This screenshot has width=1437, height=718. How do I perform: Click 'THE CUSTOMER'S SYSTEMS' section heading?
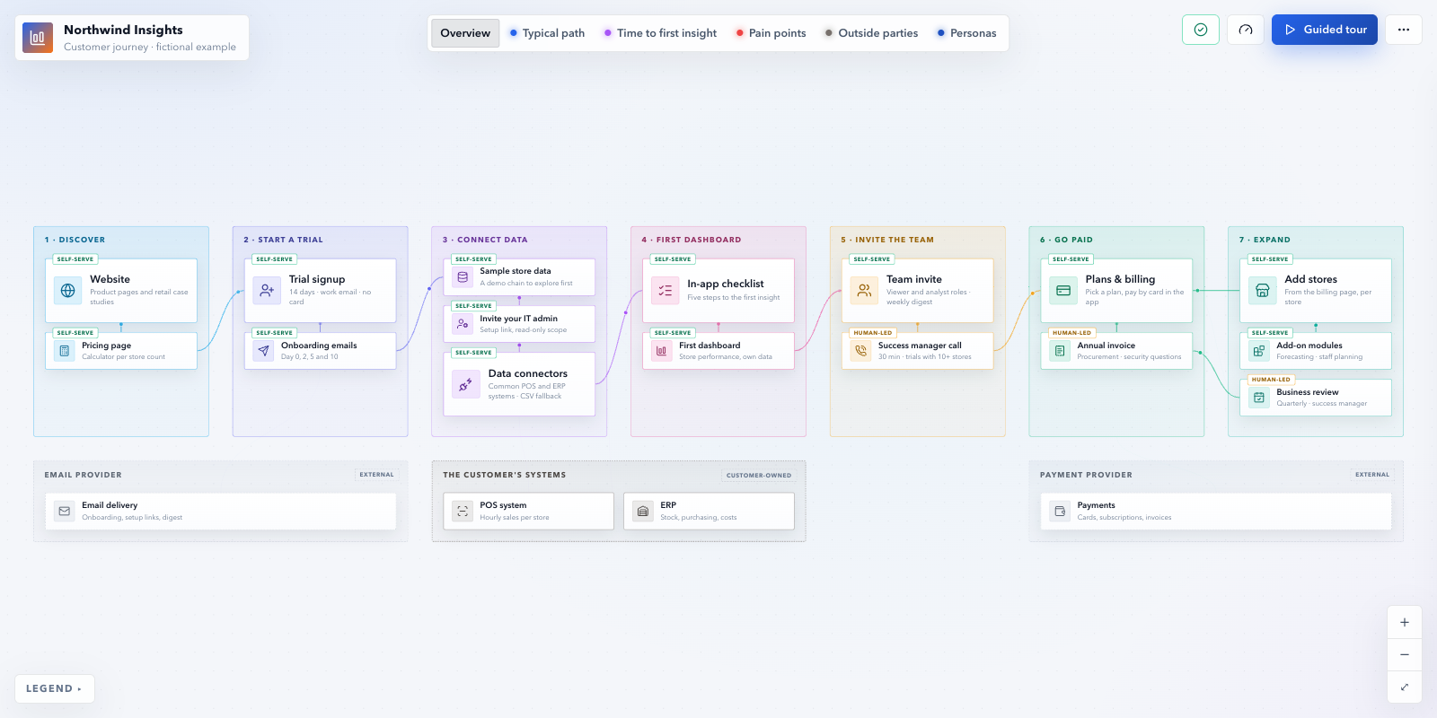505,475
